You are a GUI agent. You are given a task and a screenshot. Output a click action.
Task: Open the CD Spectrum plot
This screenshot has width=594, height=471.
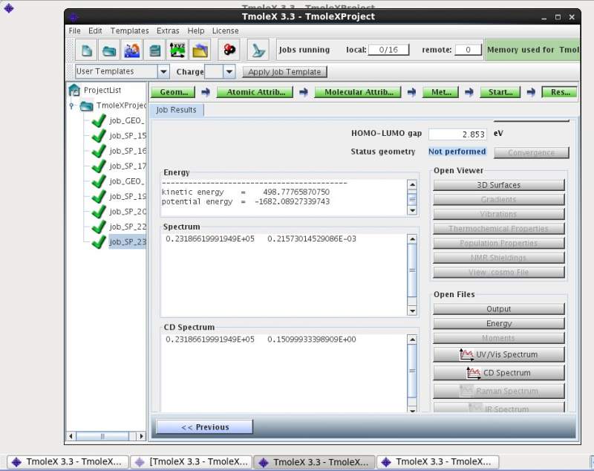click(x=498, y=373)
